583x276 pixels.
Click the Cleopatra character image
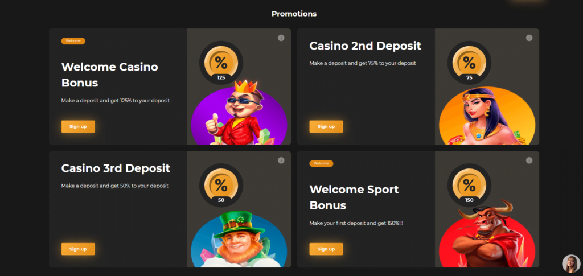tap(484, 117)
